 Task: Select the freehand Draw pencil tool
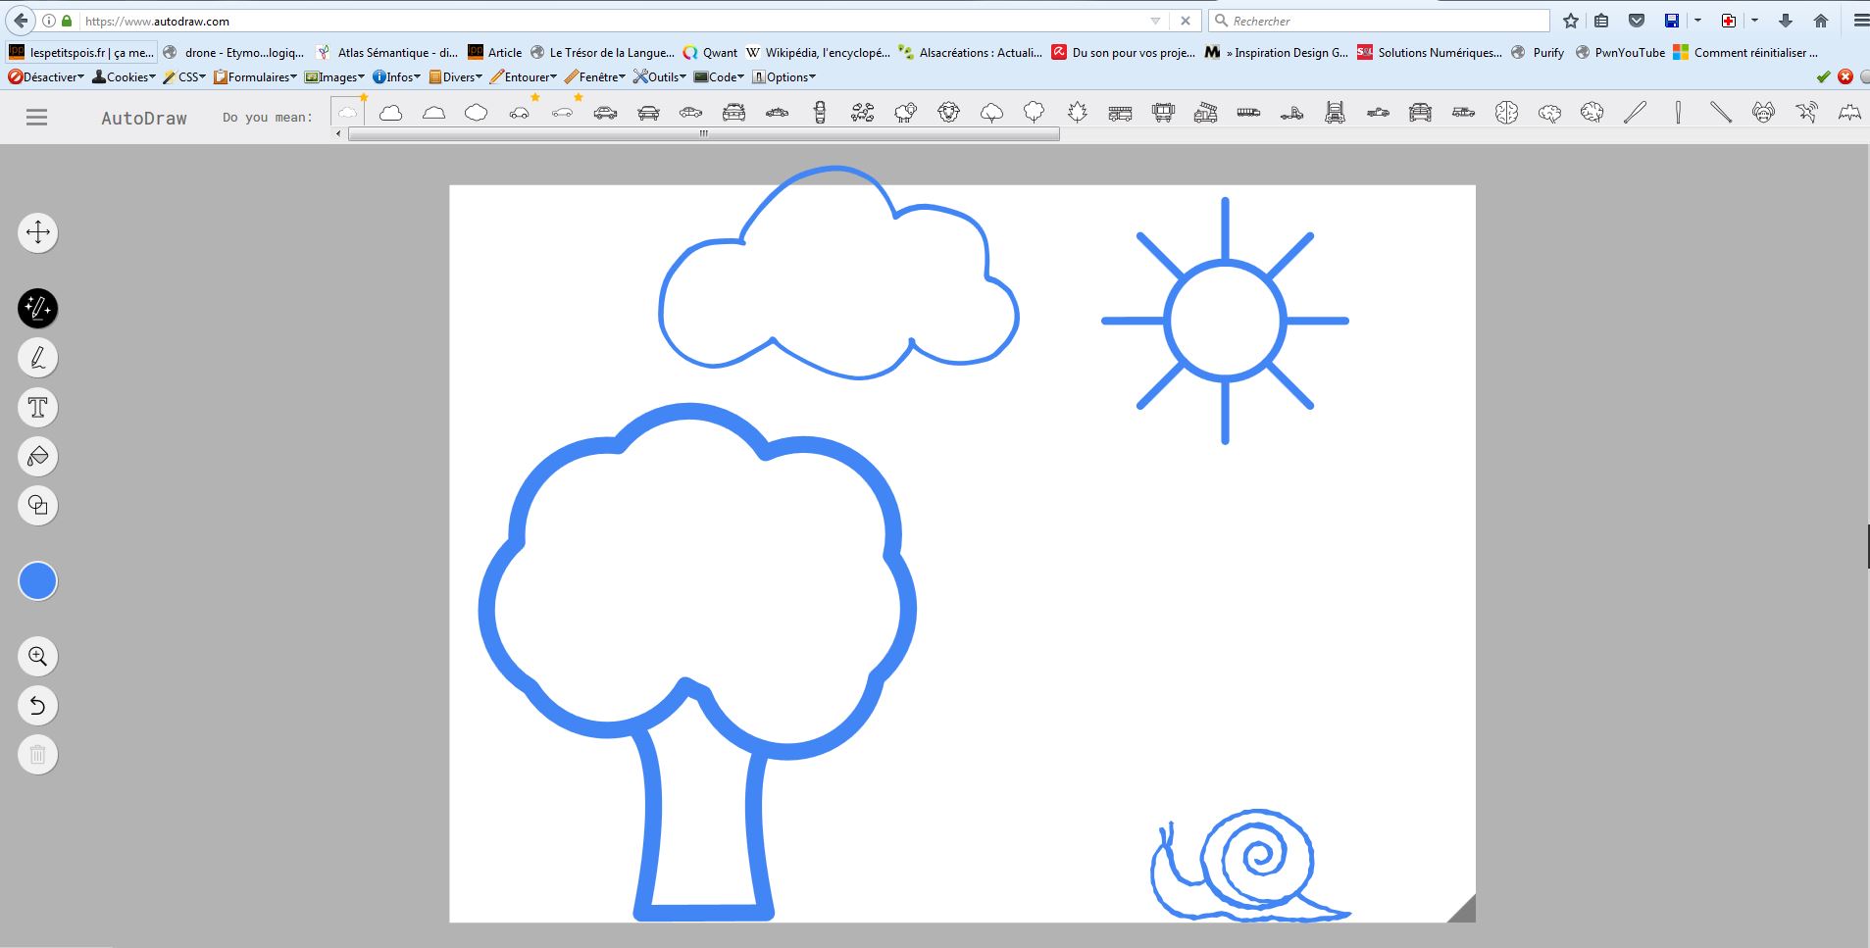pos(38,358)
